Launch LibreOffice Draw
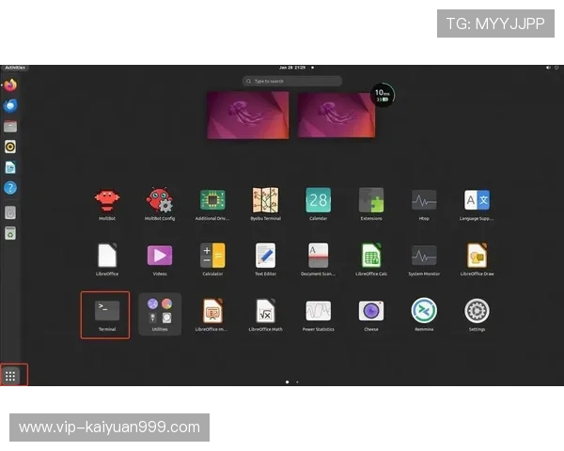The image size is (564, 451). 477,259
